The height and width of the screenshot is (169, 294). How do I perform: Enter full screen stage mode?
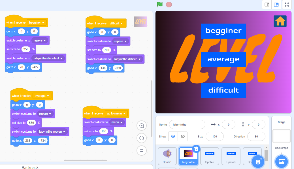(287, 5)
